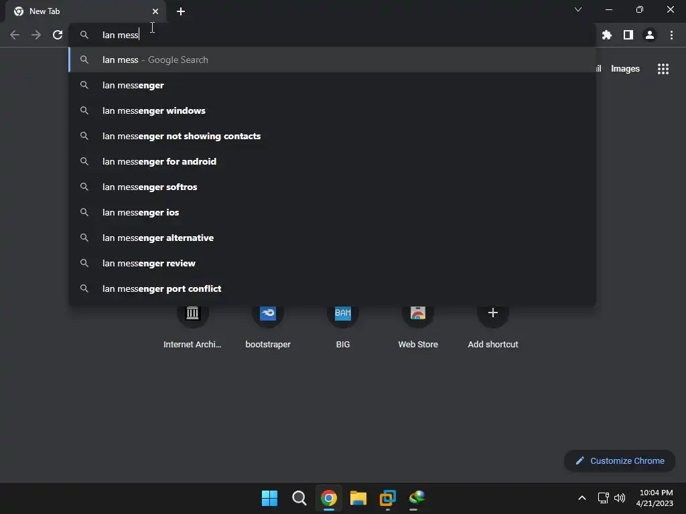Viewport: 686px width, 514px height.
Task: Pick 'lan messenger windows' suggestion
Action: (332, 110)
